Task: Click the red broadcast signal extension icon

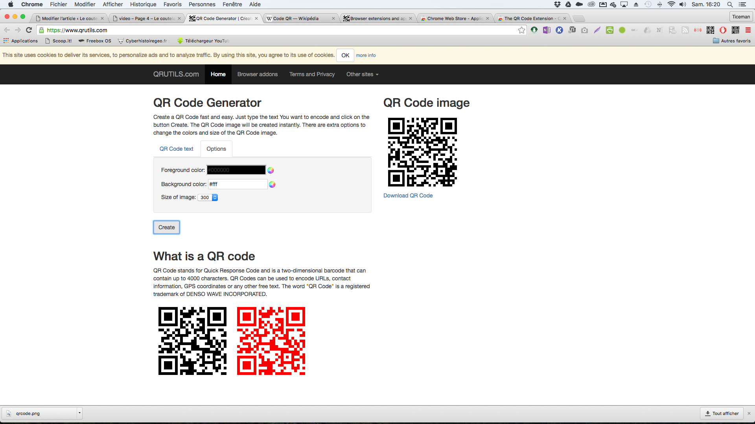Action: pyautogui.click(x=698, y=30)
